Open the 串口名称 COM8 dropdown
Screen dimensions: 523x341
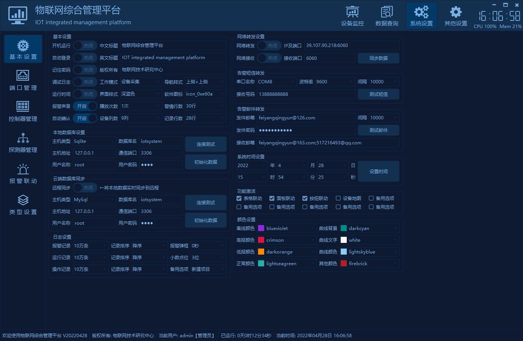click(x=276, y=82)
